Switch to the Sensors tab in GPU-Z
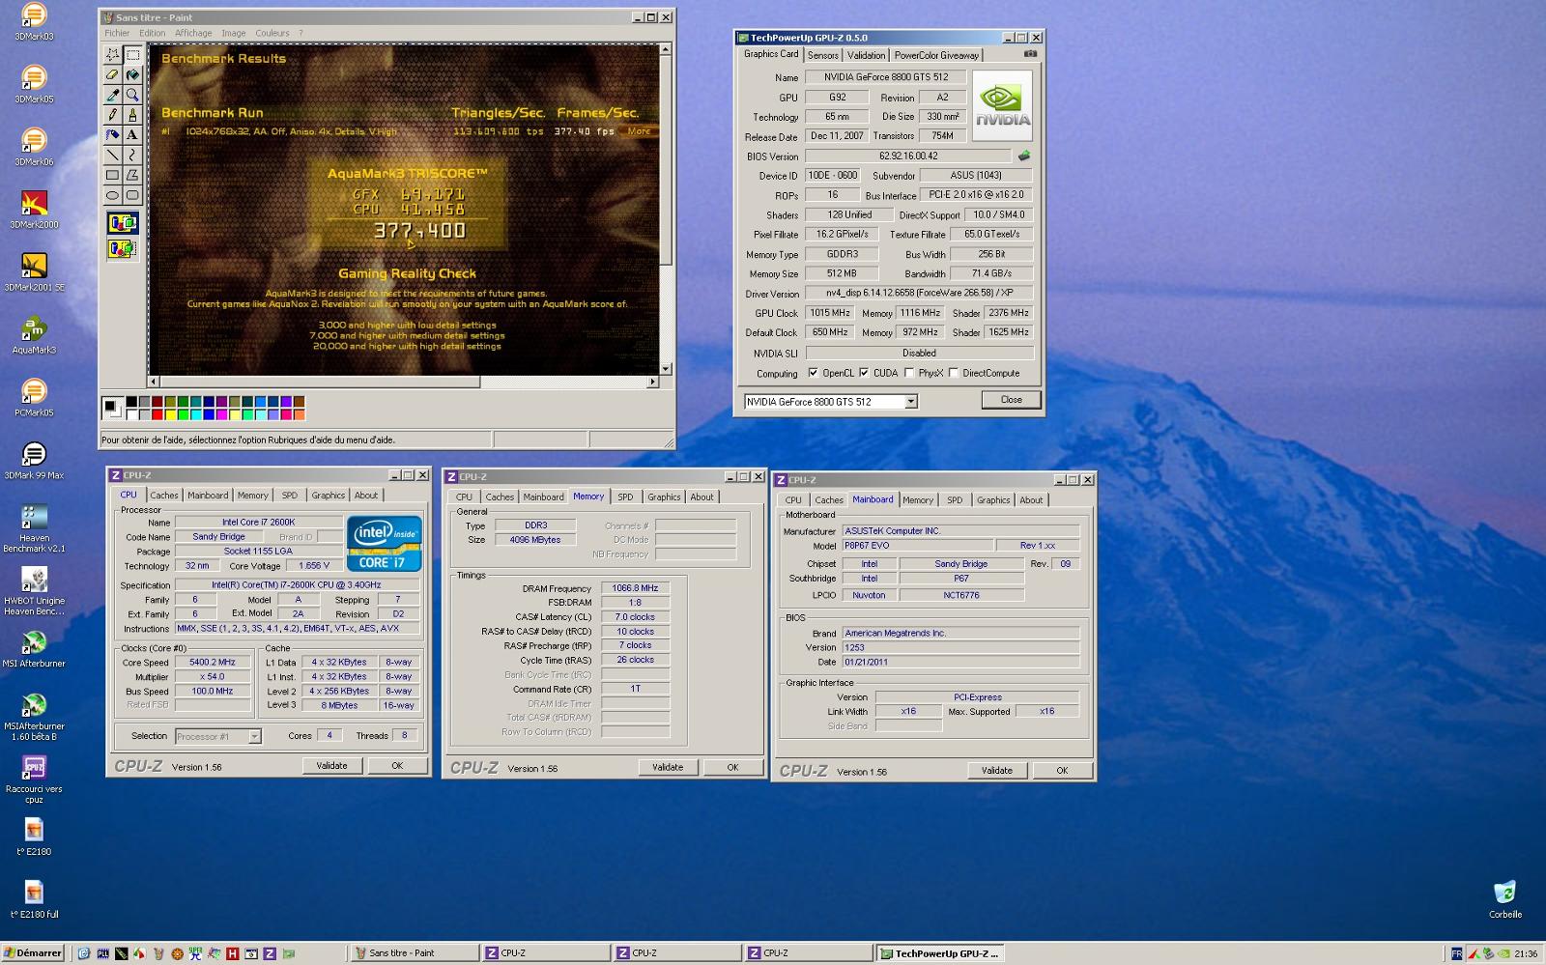The image size is (1546, 965). pyautogui.click(x=823, y=55)
